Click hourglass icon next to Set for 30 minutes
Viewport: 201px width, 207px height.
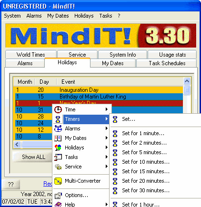pyautogui.click(x=115, y=191)
